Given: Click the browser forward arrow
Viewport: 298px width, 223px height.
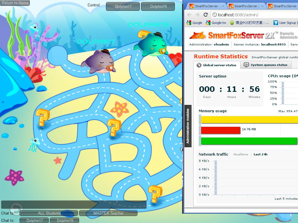Looking at the screenshot, I should coord(197,15).
